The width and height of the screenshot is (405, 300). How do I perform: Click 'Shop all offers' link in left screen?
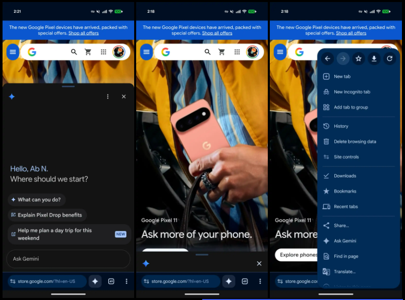coord(83,33)
